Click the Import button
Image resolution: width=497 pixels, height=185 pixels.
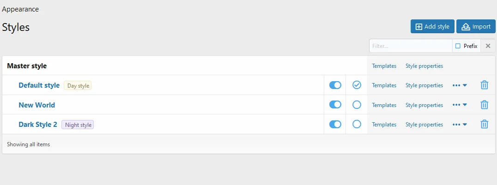pyautogui.click(x=476, y=27)
